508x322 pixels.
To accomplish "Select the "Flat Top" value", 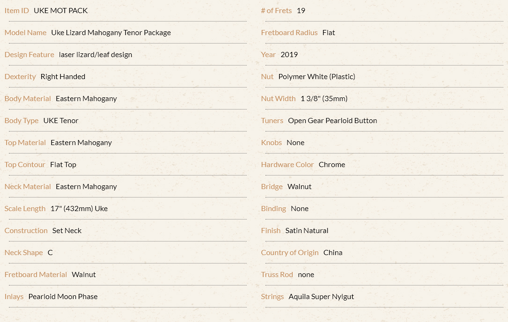I will [63, 165].
